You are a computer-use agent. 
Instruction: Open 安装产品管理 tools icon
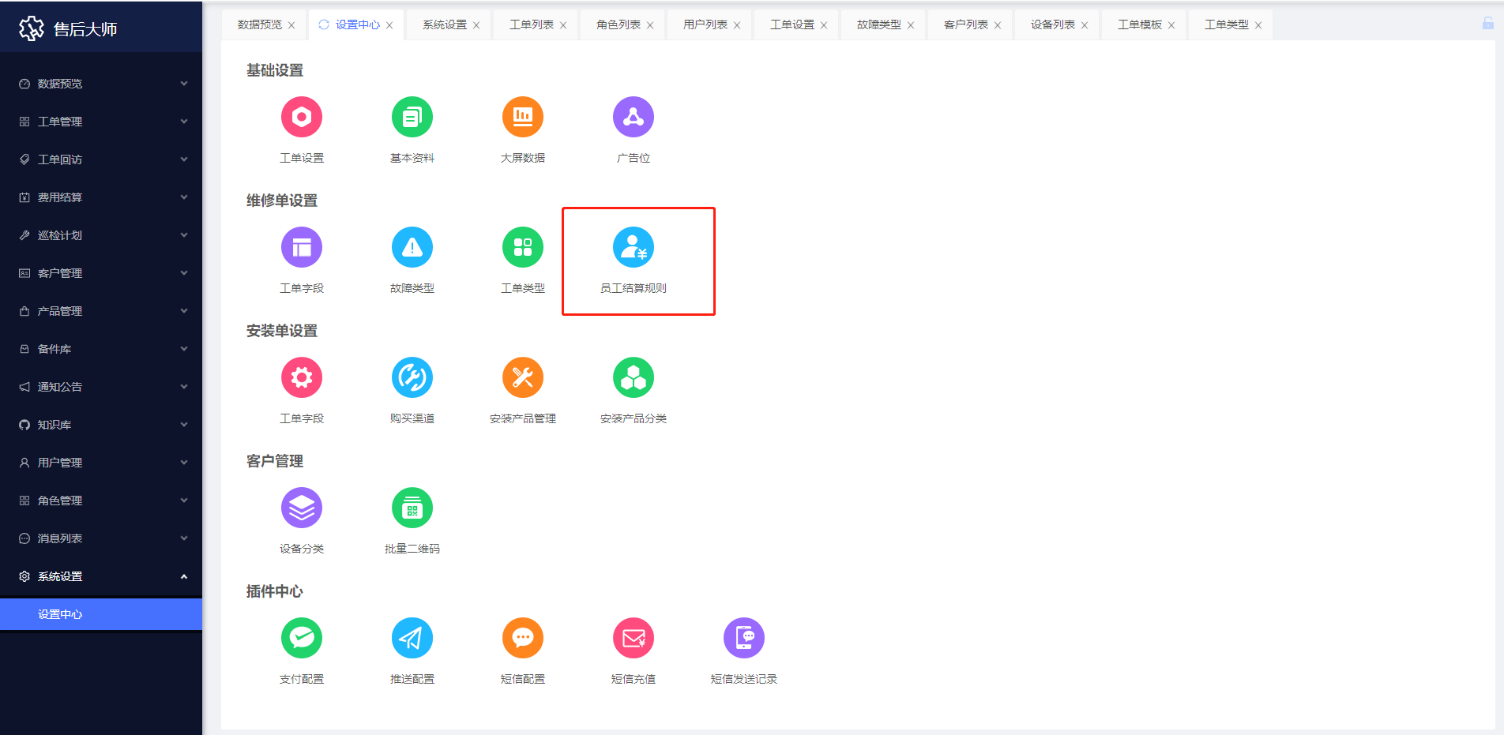[522, 378]
